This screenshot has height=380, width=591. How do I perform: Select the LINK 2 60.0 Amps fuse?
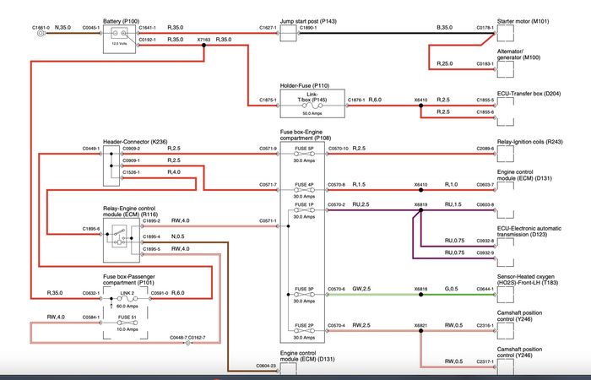click(127, 299)
